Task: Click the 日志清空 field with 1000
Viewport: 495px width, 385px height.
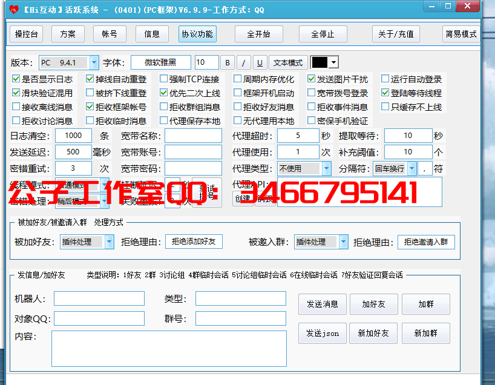Action: pos(74,136)
